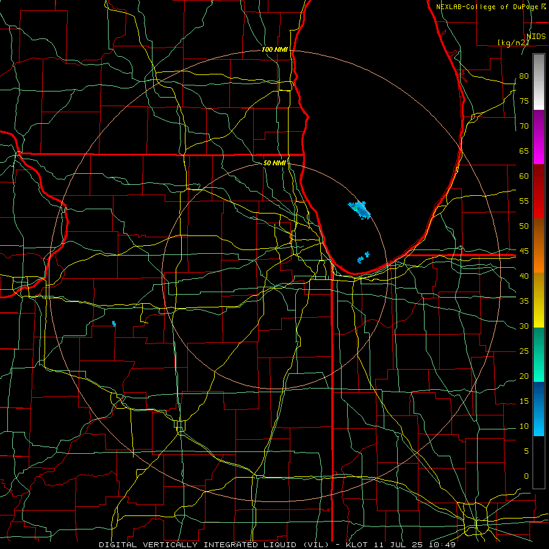
Task: Click the 0 value on the scale
Action: click(526, 476)
